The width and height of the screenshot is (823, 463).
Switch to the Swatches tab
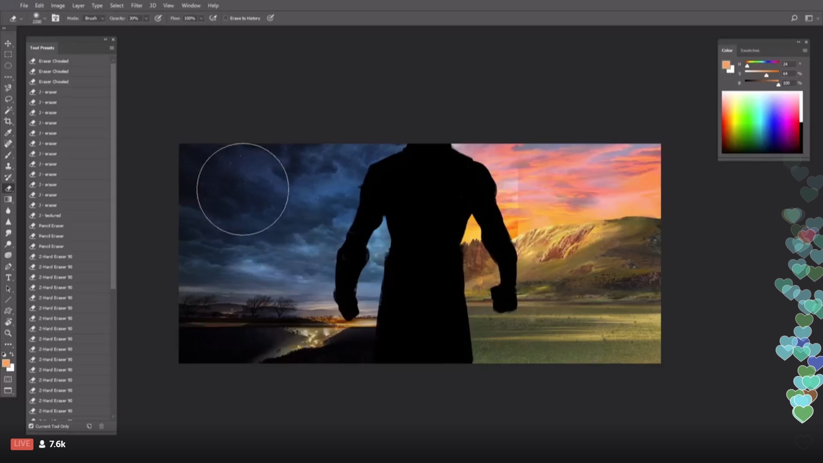point(750,50)
